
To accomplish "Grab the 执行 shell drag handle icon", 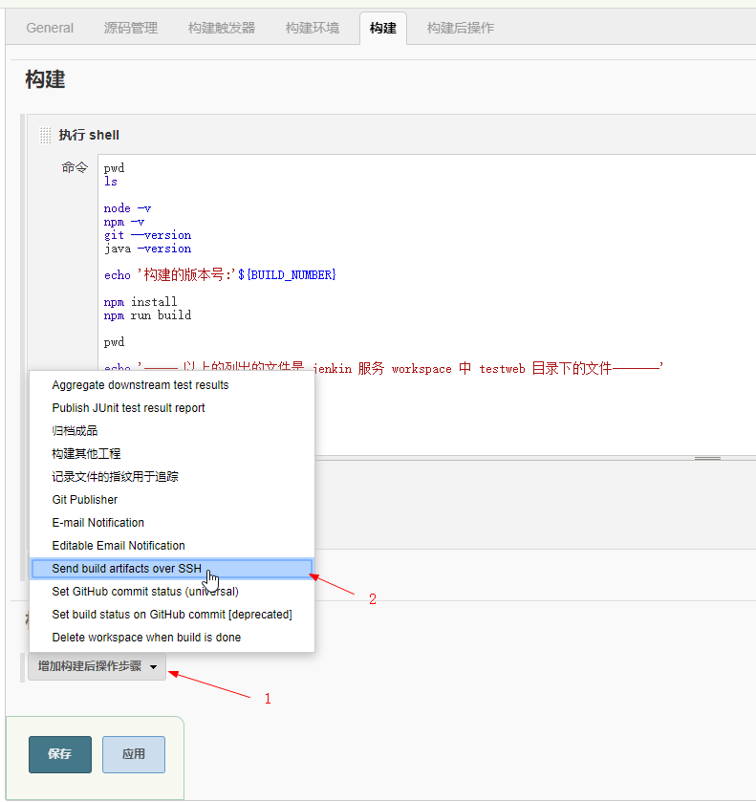I will click(45, 136).
